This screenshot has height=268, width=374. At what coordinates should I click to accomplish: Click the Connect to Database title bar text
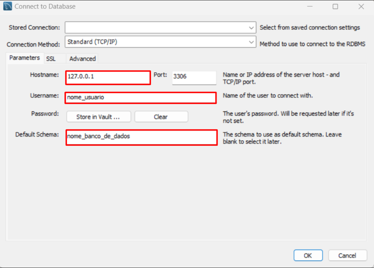[45, 6]
